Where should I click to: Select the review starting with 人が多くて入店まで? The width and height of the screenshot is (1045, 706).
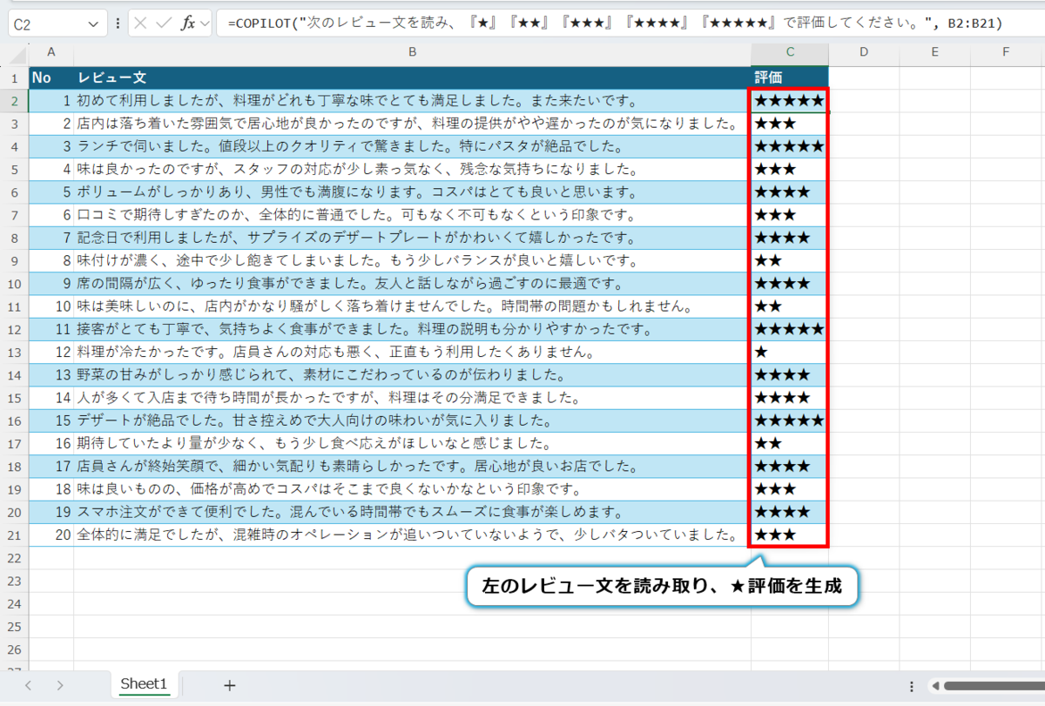(413, 398)
